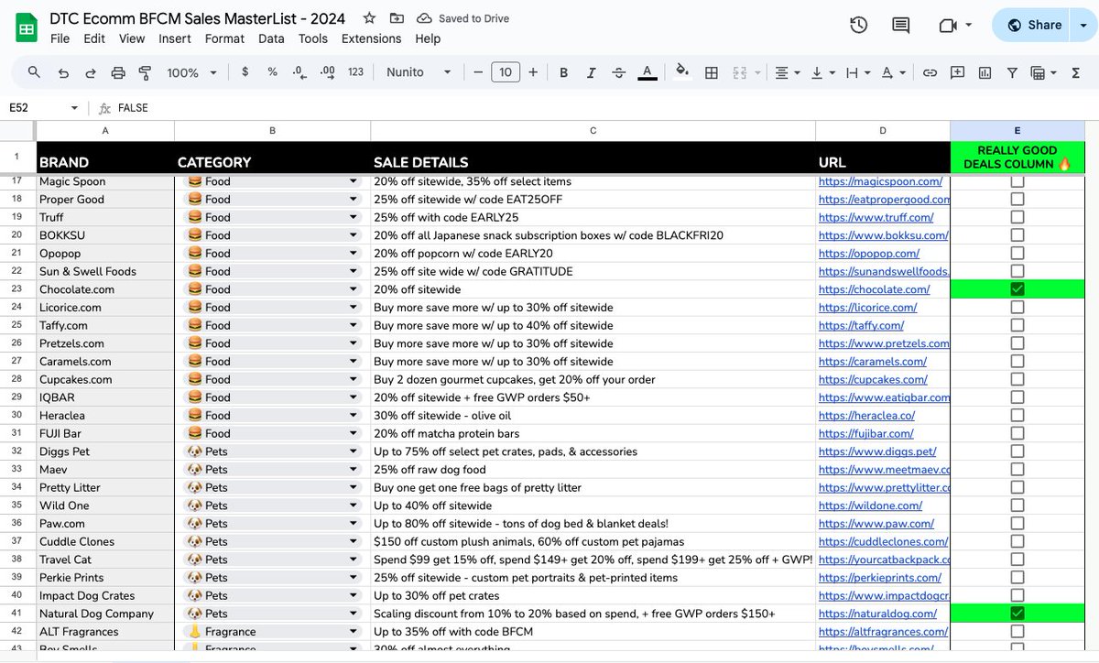
Task: Click the insert comment icon
Action: pyautogui.click(x=957, y=72)
